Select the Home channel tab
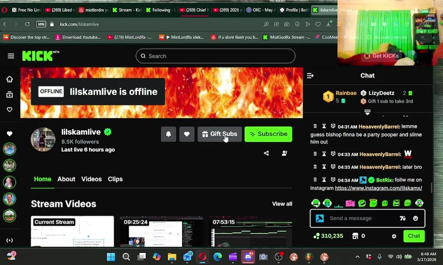 point(43,179)
